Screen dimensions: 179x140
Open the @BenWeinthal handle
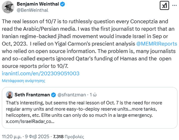(x=32, y=10)
